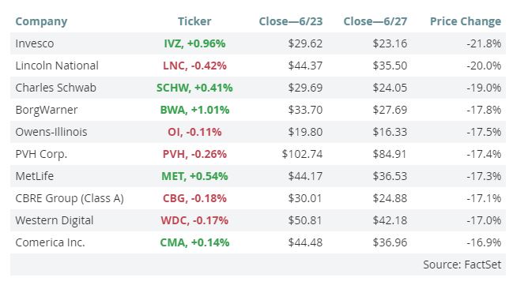Open the LNC ticker link
The width and height of the screenshot is (528, 289).
point(194,66)
